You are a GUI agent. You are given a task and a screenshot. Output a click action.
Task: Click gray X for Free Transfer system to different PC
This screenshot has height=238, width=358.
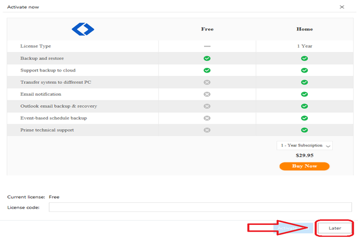click(207, 82)
